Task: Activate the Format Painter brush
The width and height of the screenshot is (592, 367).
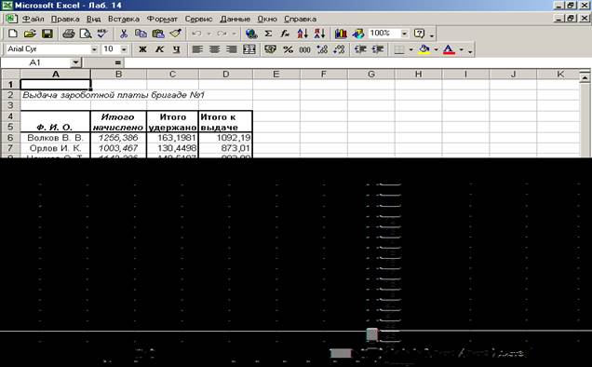Action: [175, 34]
